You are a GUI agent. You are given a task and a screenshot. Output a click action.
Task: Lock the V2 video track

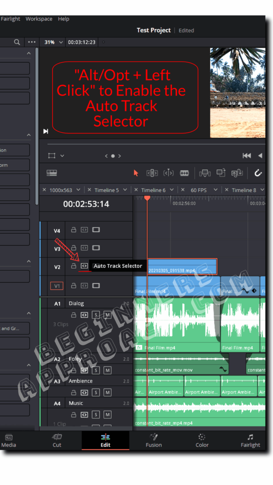(x=74, y=266)
